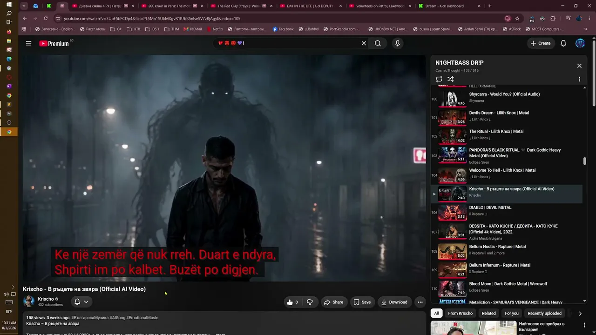Select the All filter chip

[x=436, y=313]
